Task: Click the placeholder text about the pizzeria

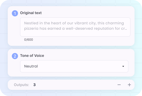Action: click(76, 26)
